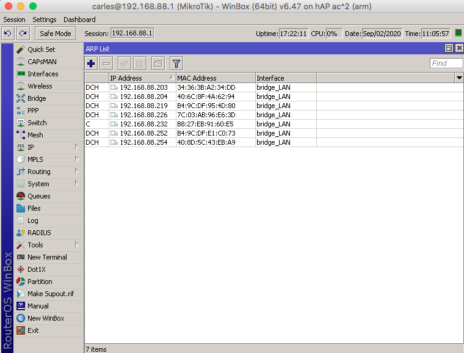
Task: Click the blue plus add ARP entry icon
Action: 91,64
